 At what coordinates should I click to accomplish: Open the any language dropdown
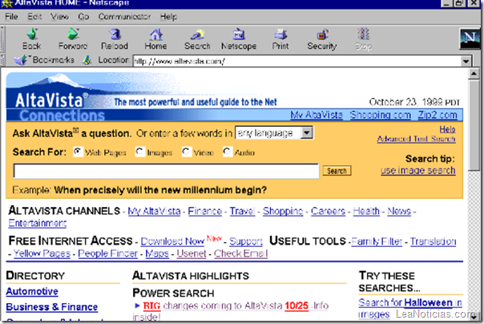pyautogui.click(x=274, y=133)
